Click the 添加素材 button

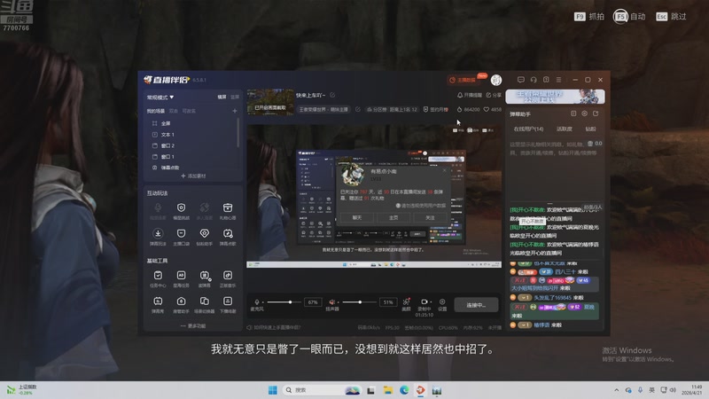[x=193, y=176]
